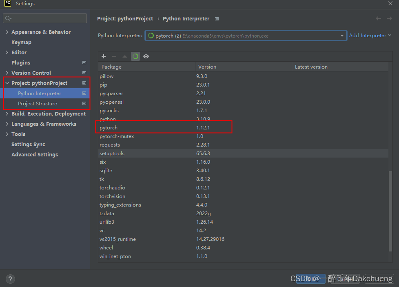Select the six package row
Viewport: 399px width, 287px height.
[x=243, y=162]
